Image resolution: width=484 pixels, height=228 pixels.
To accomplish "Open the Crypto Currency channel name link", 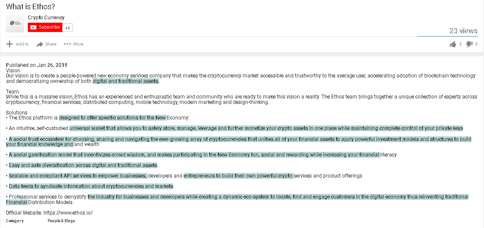I will click(46, 18).
